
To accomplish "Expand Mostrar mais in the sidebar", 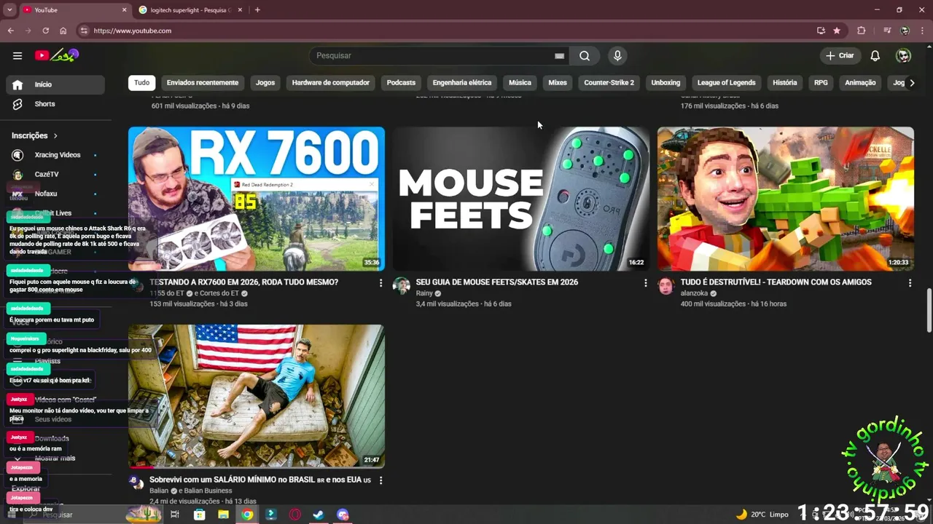I will 55,458.
